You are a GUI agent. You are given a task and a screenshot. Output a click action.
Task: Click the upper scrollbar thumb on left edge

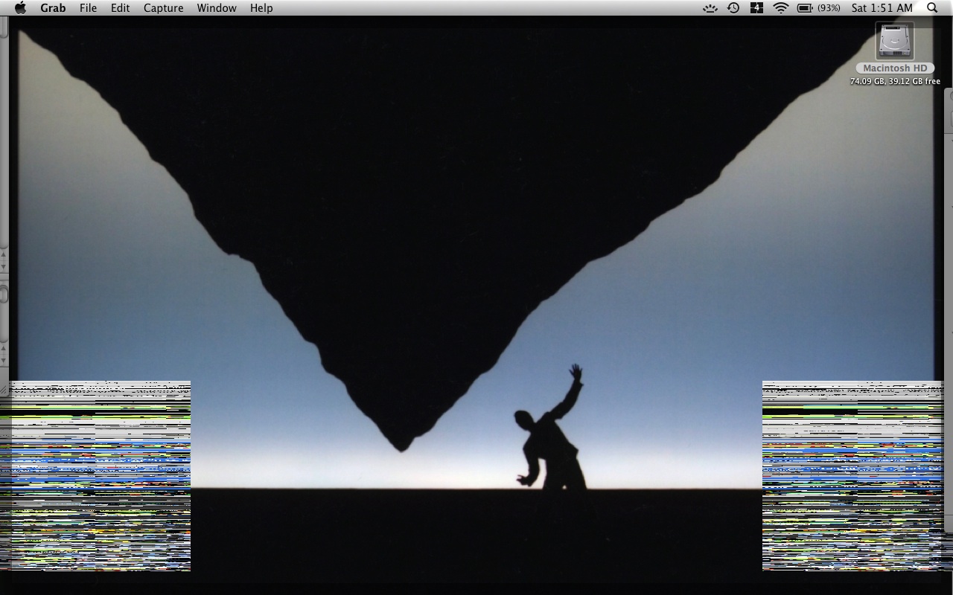(x=4, y=27)
